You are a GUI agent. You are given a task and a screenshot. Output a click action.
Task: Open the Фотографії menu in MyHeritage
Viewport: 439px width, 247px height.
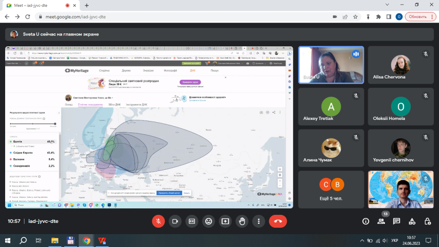(x=170, y=71)
